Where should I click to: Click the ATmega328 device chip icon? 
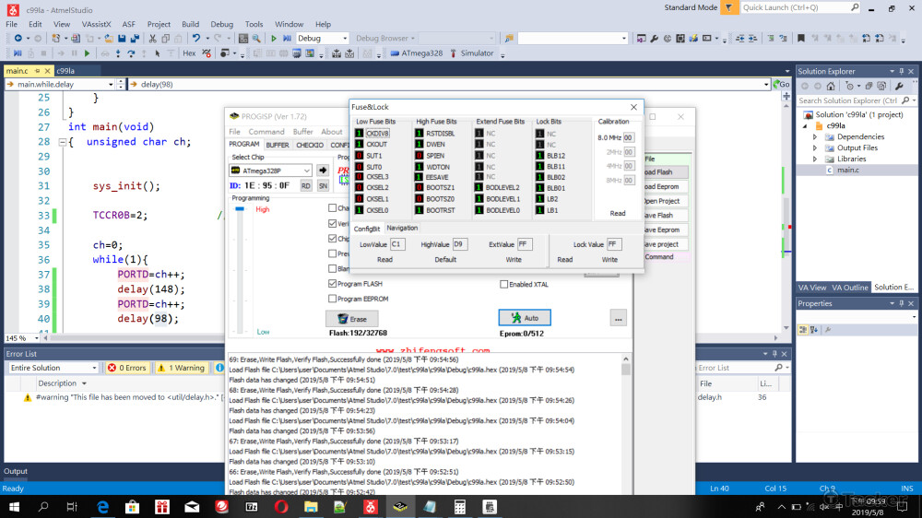pyautogui.click(x=393, y=53)
